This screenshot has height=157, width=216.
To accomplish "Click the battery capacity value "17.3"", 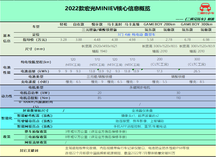I will click(x=159, y=71).
